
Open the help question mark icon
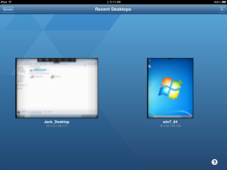(214, 162)
